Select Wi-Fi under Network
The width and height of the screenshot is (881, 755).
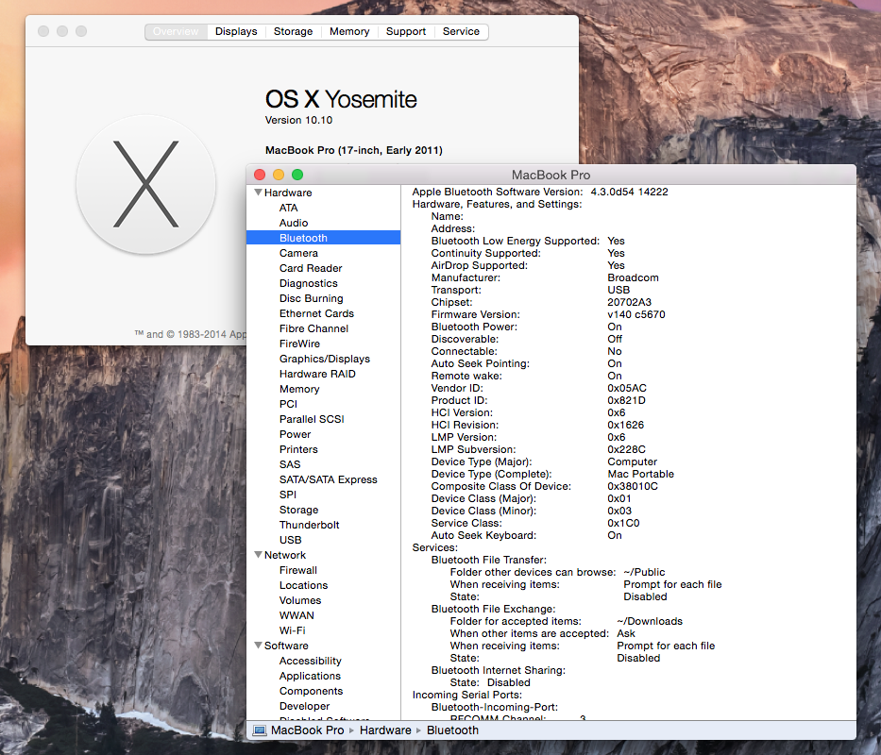click(292, 630)
